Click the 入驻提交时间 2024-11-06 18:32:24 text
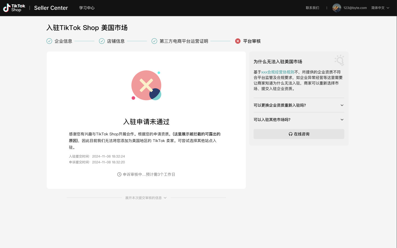The height and width of the screenshot is (248, 397). [97, 156]
